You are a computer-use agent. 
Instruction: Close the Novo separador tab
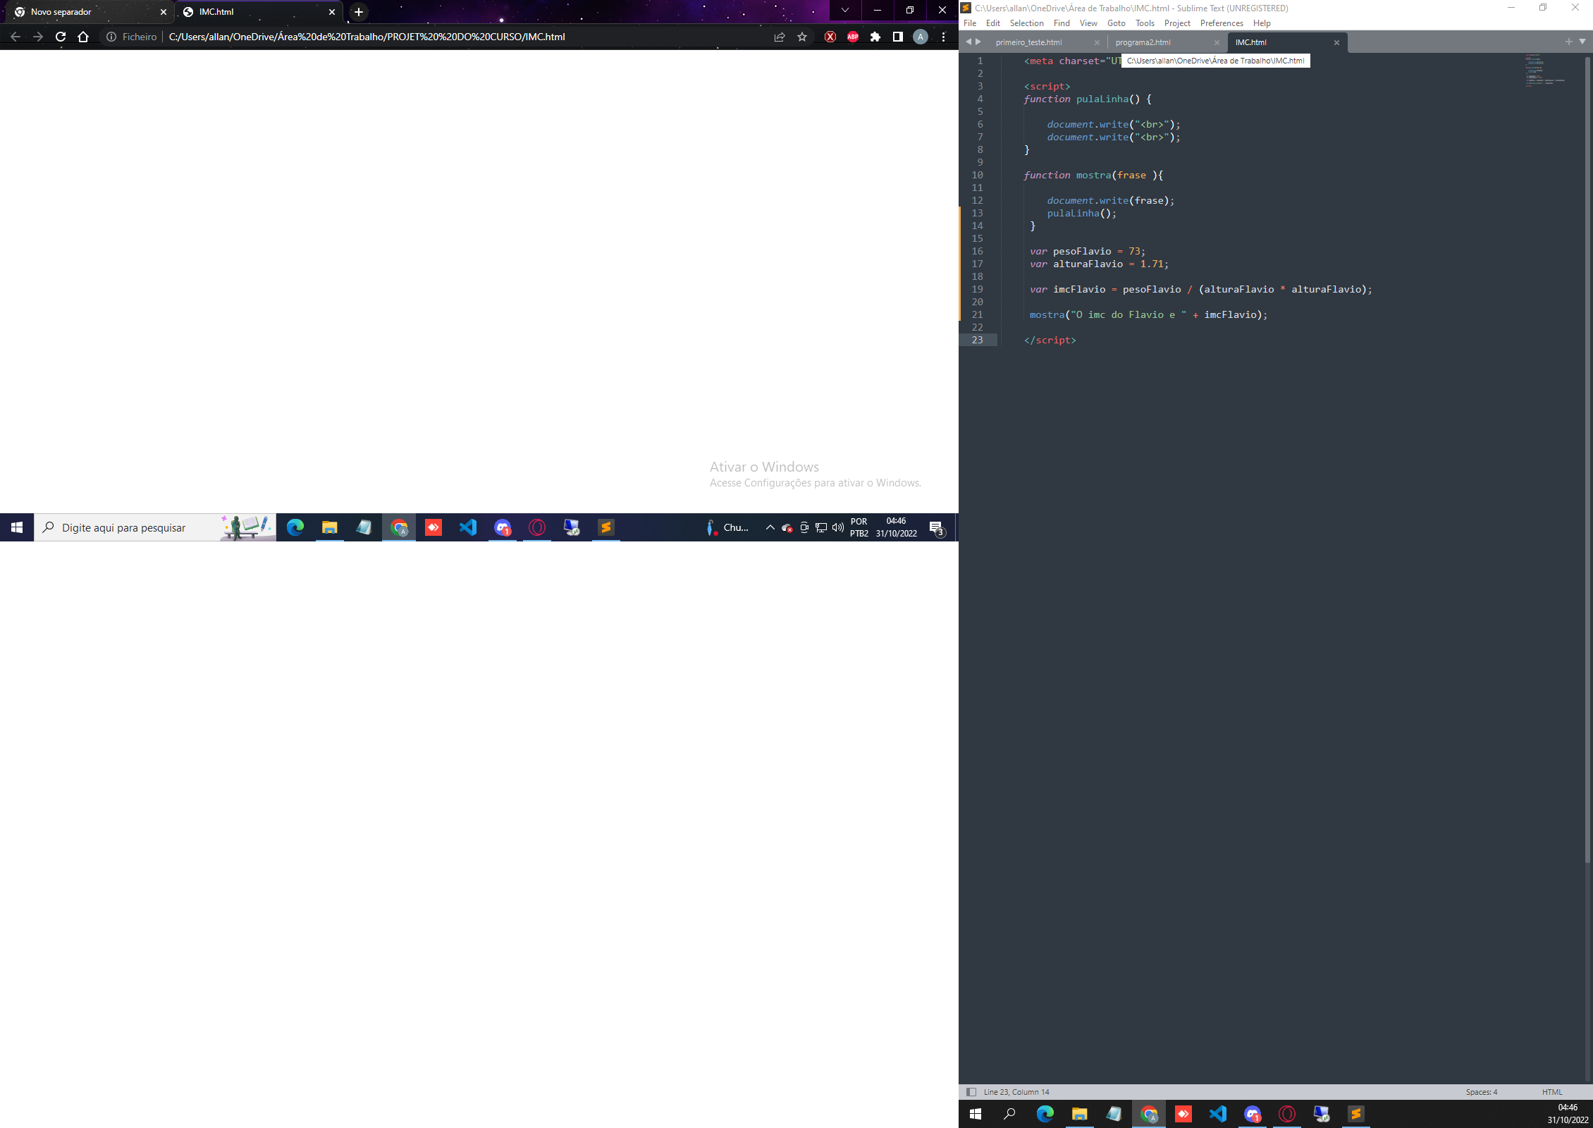pos(164,12)
